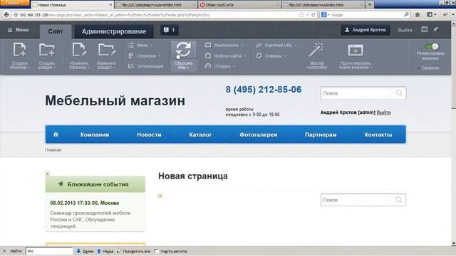Screen dimensions: 456x256
Task: Open the Партнерам menu item
Action: click(x=321, y=134)
